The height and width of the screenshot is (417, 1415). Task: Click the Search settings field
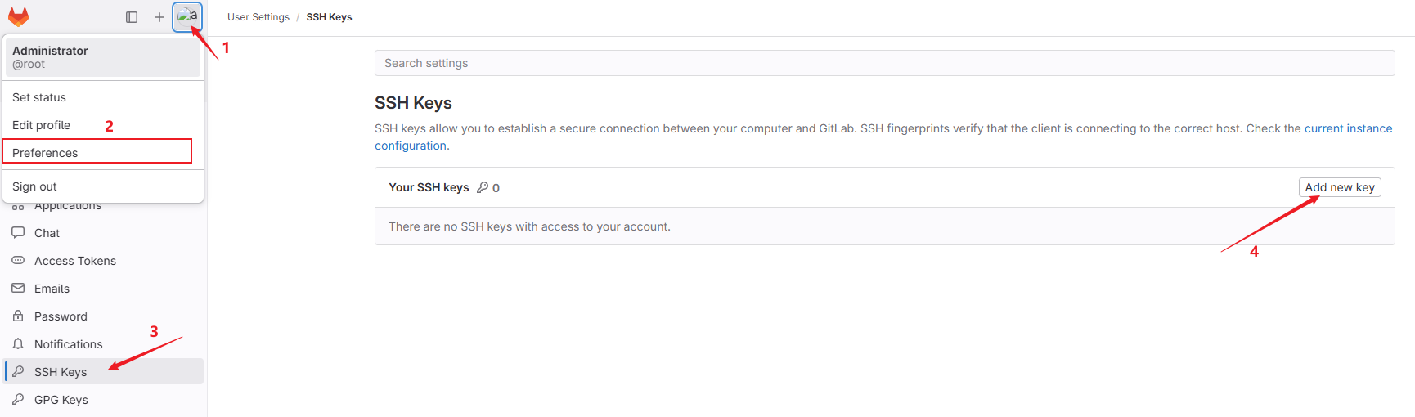(884, 63)
